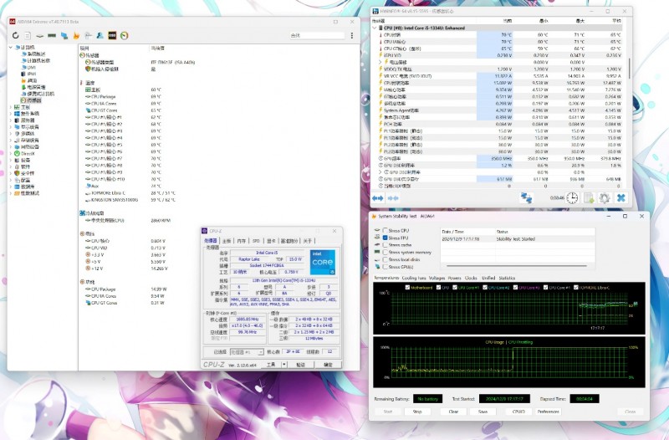669x440 pixels.
Task: Switch to Unified tab
Action: [x=488, y=278]
